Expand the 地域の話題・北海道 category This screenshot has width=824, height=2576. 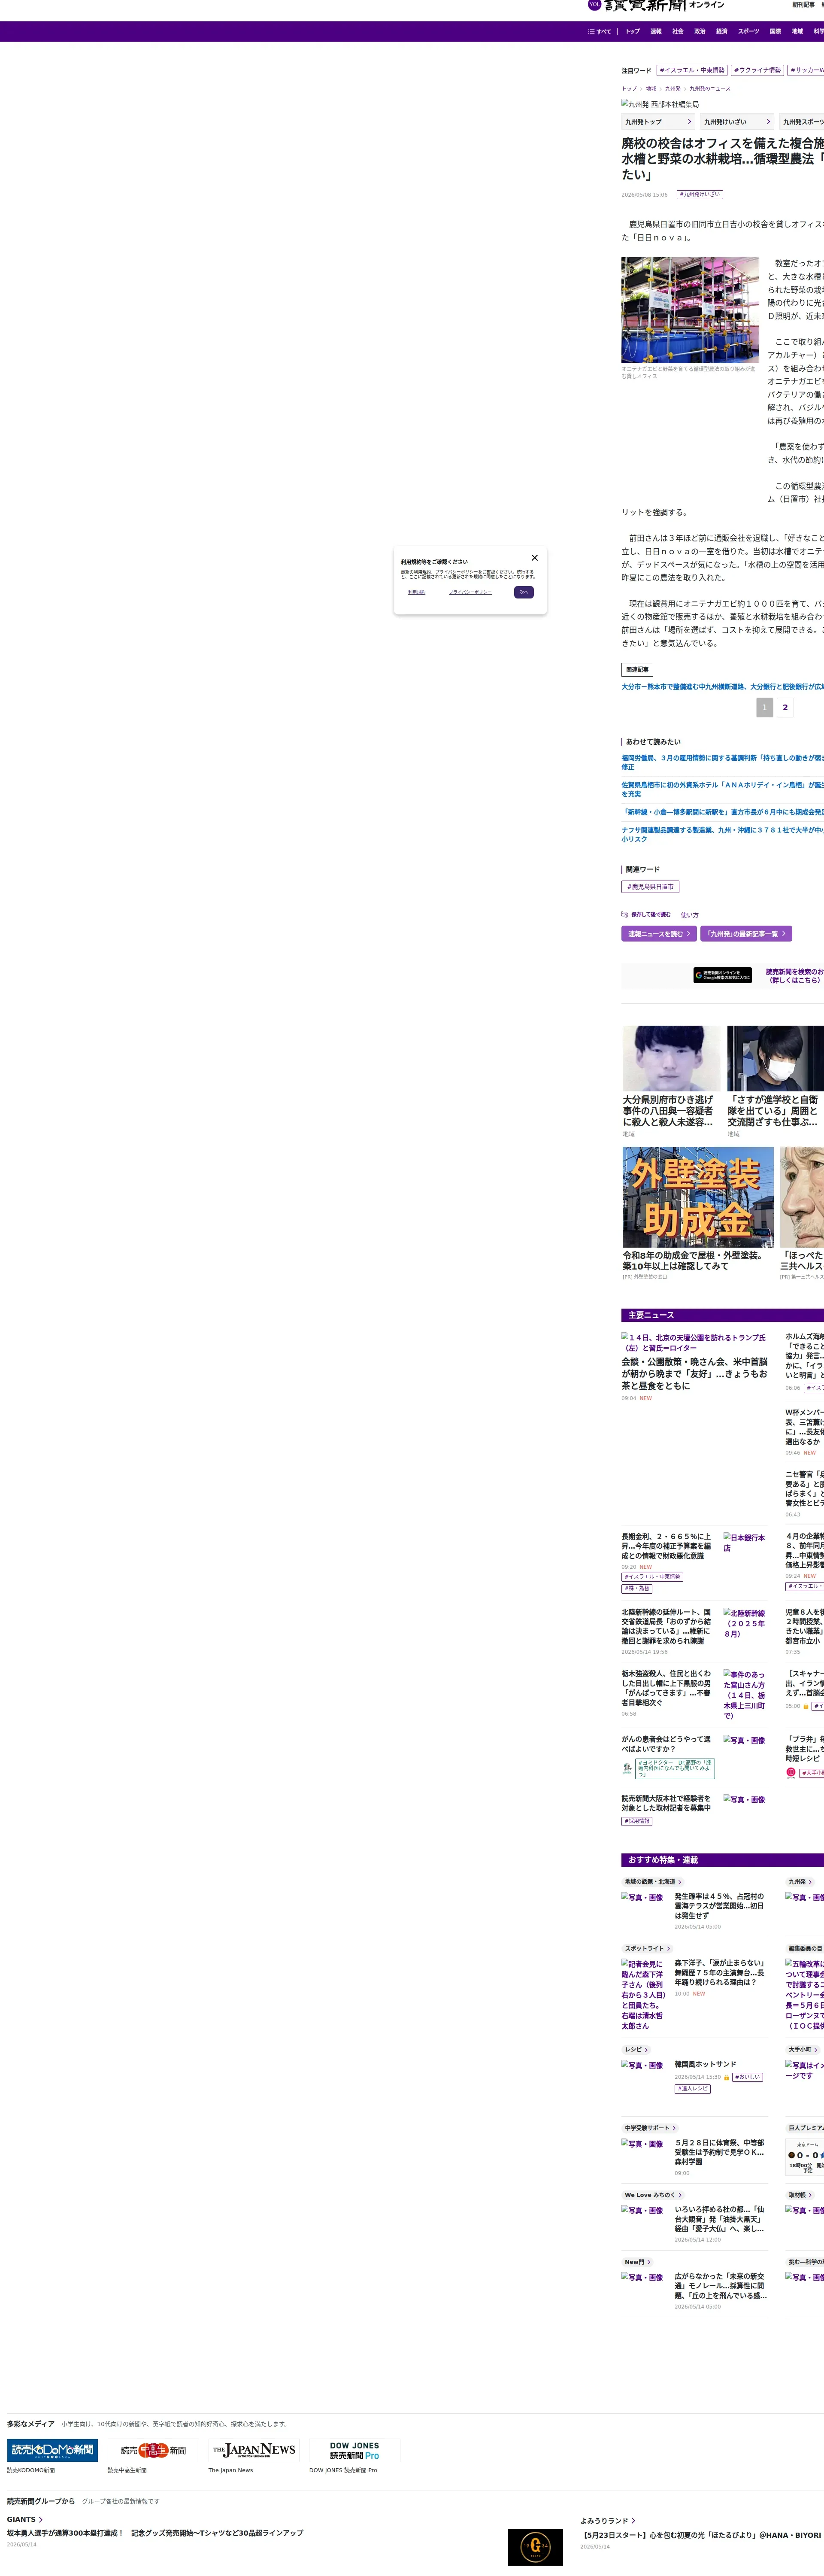[x=653, y=1882]
